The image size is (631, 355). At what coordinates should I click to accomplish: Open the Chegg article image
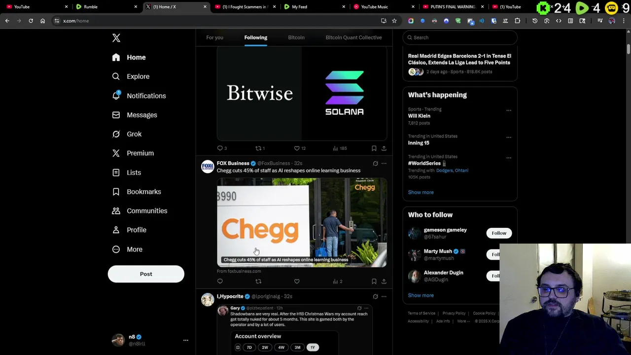tap(302, 222)
